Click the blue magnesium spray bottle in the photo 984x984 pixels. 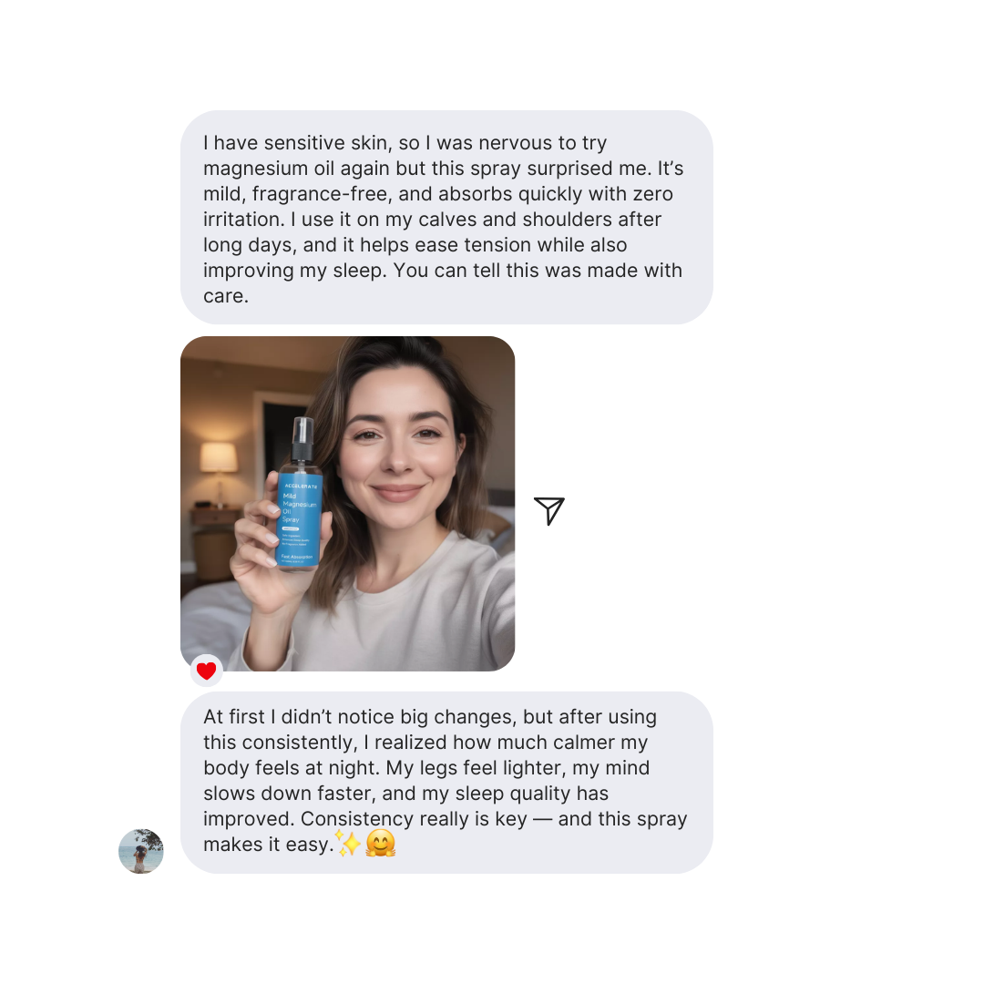coord(300,495)
